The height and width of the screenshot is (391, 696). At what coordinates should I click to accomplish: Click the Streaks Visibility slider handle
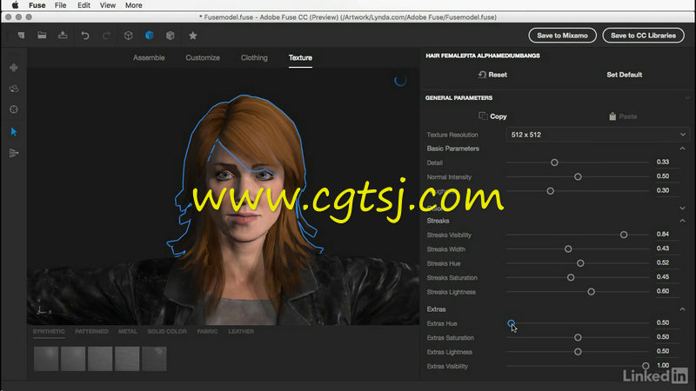624,235
